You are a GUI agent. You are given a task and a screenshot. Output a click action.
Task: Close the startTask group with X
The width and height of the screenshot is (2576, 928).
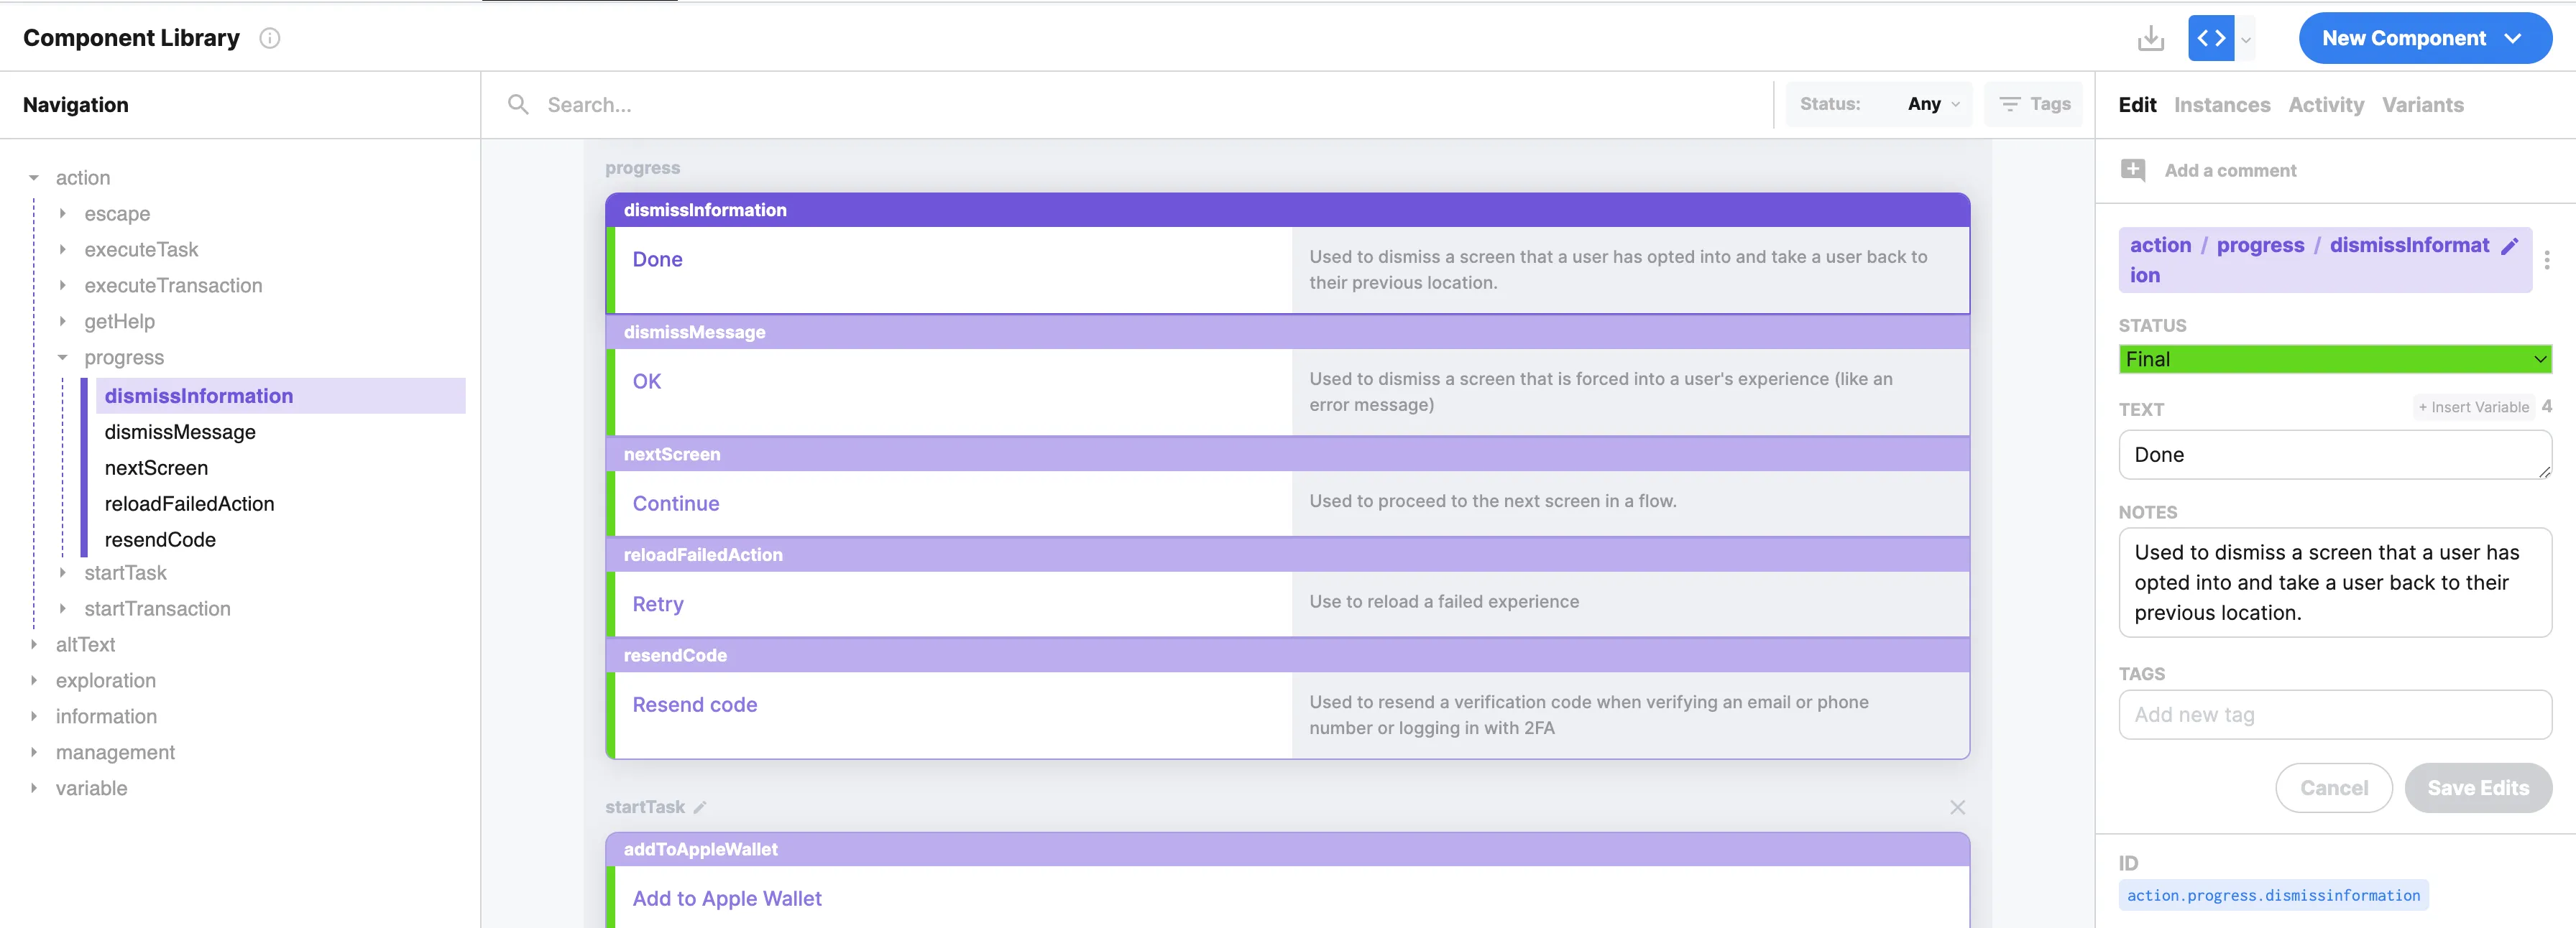click(1957, 807)
